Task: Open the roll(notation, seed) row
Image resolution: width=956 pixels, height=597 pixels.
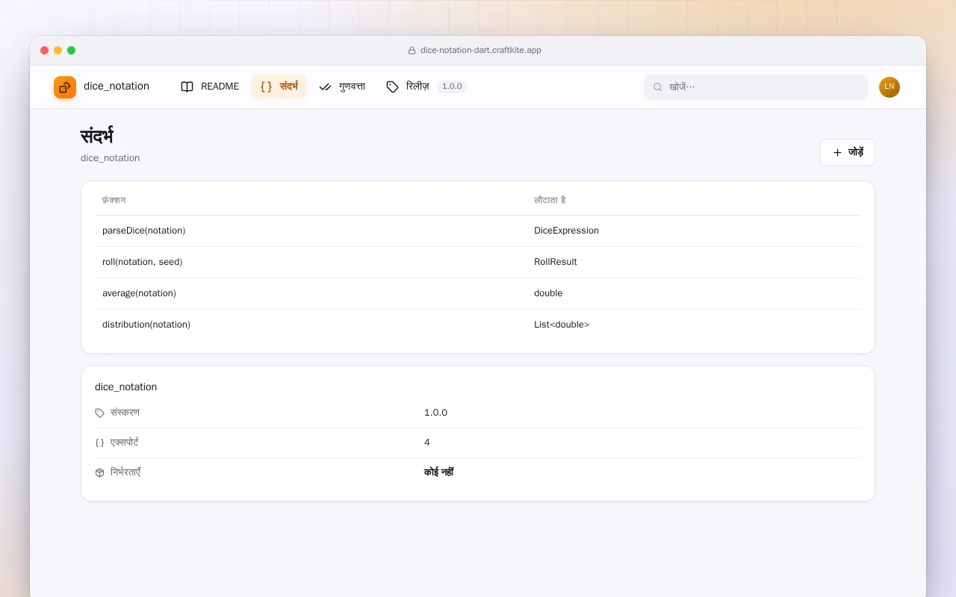Action: tap(478, 262)
